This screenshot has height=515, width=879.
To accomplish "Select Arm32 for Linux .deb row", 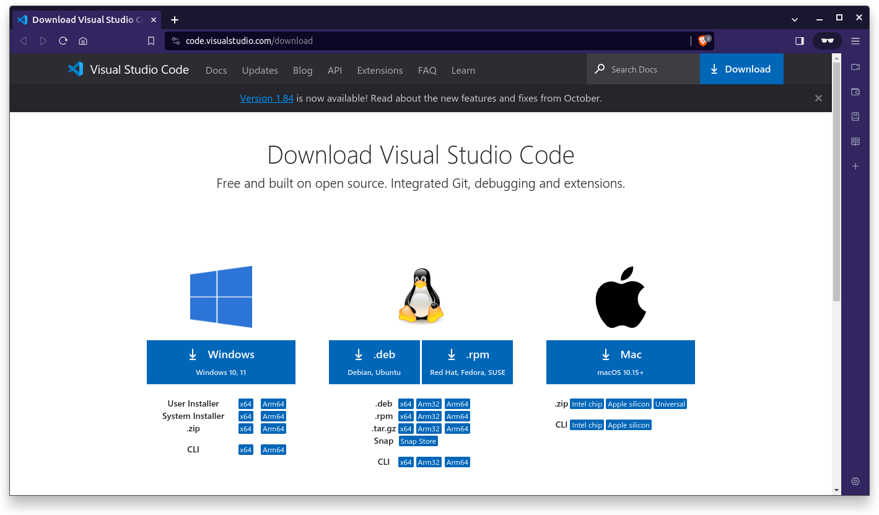I will tap(429, 404).
